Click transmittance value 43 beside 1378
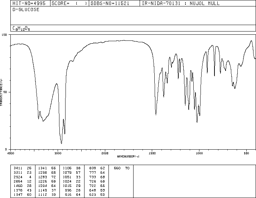Viewport: 256px width, 198px height. point(29,190)
